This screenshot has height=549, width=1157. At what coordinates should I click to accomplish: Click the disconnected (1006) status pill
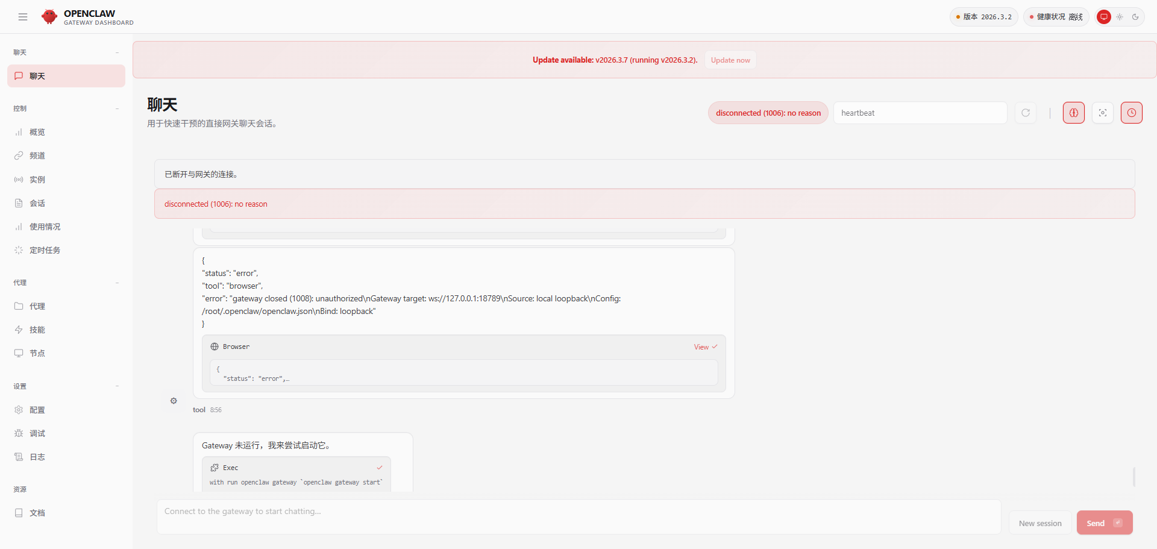[768, 113]
